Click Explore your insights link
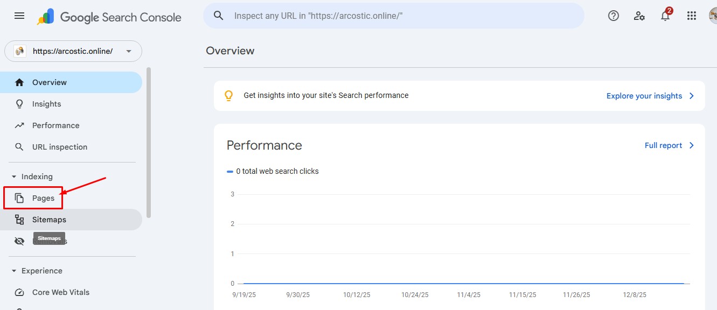This screenshot has height=310, width=717. 650,96
